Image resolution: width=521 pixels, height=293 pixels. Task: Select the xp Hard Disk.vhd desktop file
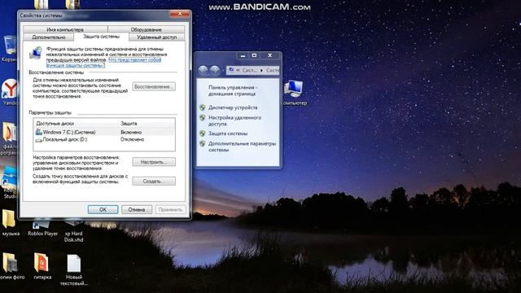tap(73, 231)
